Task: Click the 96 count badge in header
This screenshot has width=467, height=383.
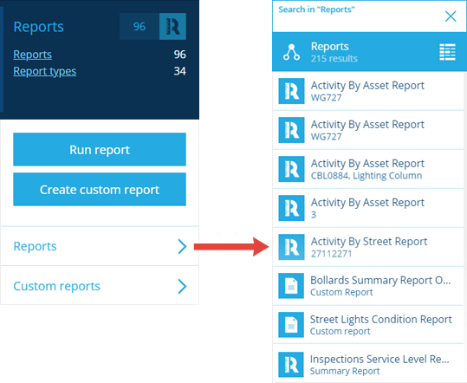Action: [x=139, y=27]
